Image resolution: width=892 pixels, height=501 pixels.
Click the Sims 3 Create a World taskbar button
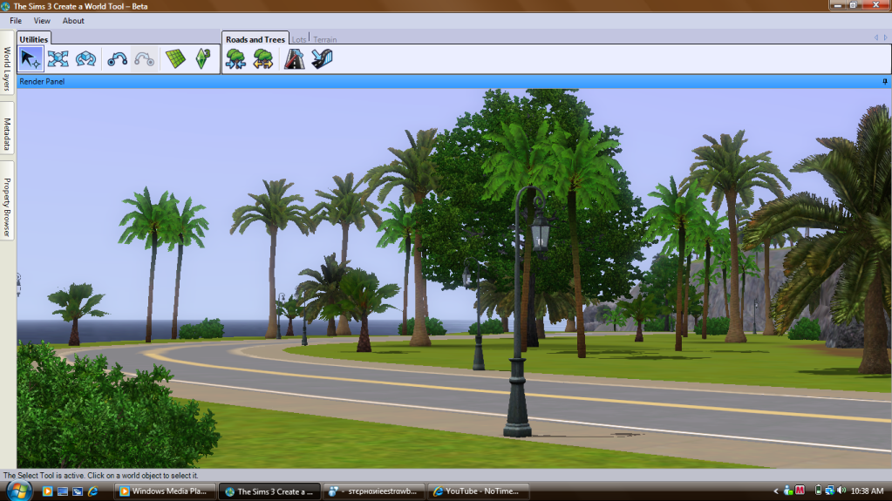pos(269,491)
